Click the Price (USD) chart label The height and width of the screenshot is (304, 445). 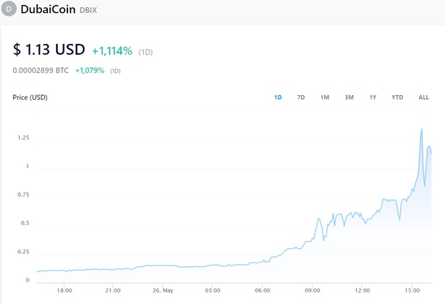pyautogui.click(x=30, y=97)
